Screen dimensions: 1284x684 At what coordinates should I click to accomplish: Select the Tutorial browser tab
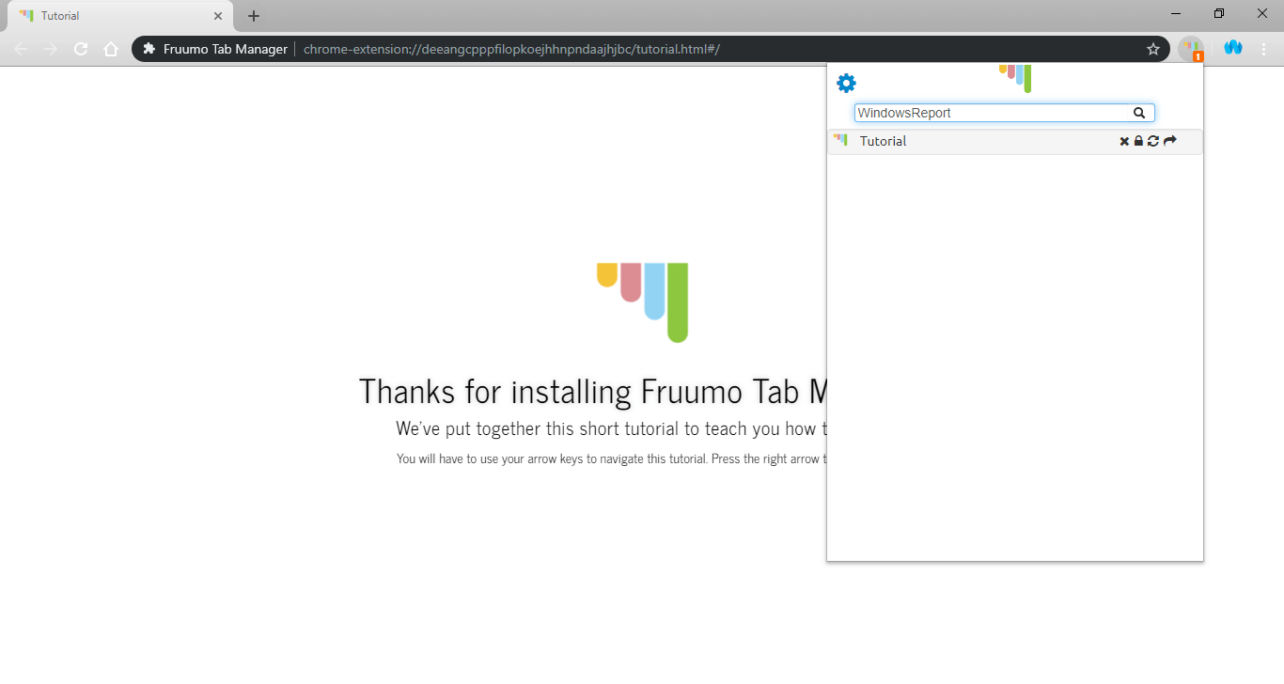(x=118, y=16)
